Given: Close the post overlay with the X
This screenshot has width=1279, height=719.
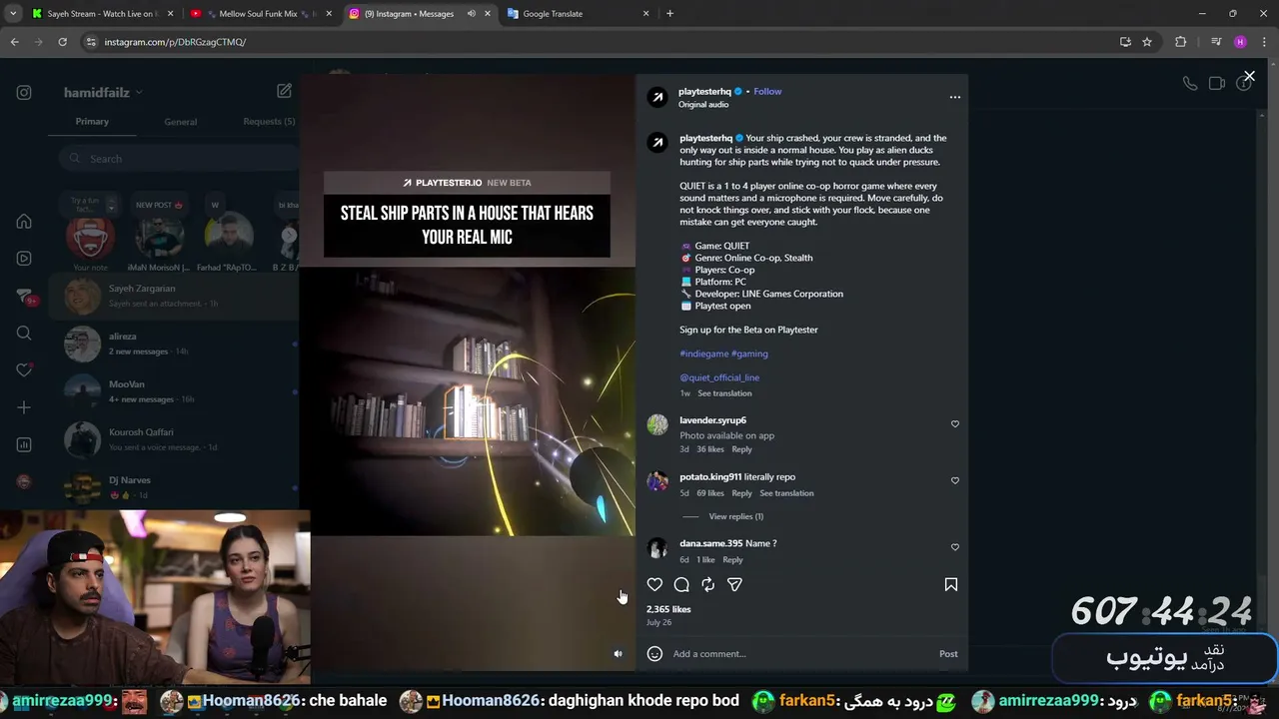Looking at the screenshot, I should 1249,76.
